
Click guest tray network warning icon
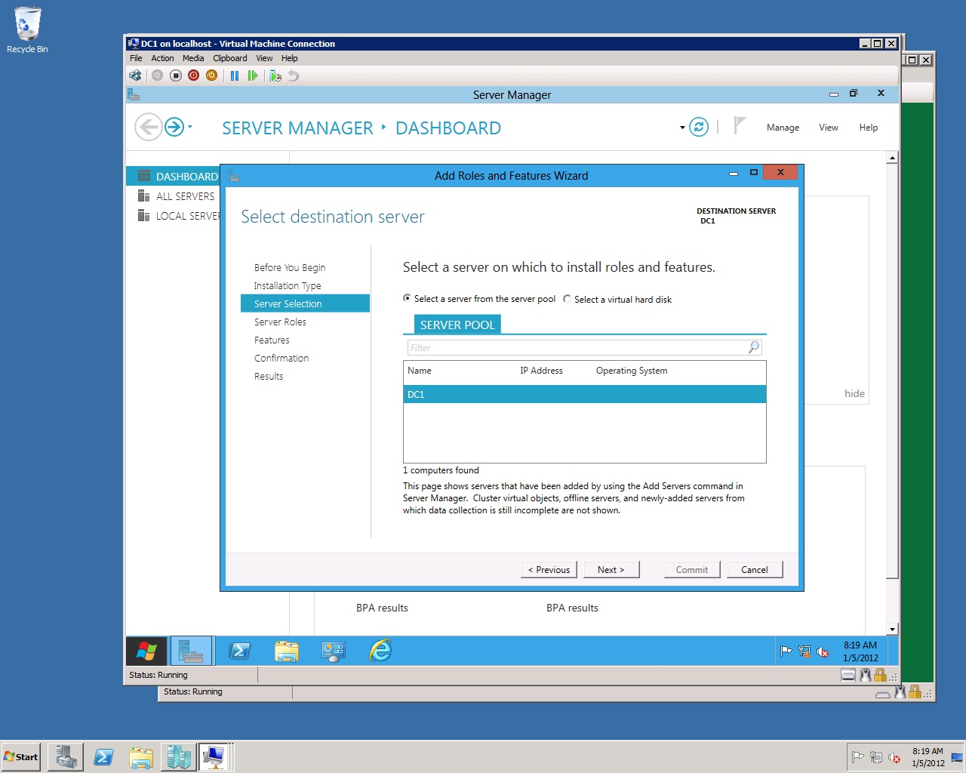[804, 651]
